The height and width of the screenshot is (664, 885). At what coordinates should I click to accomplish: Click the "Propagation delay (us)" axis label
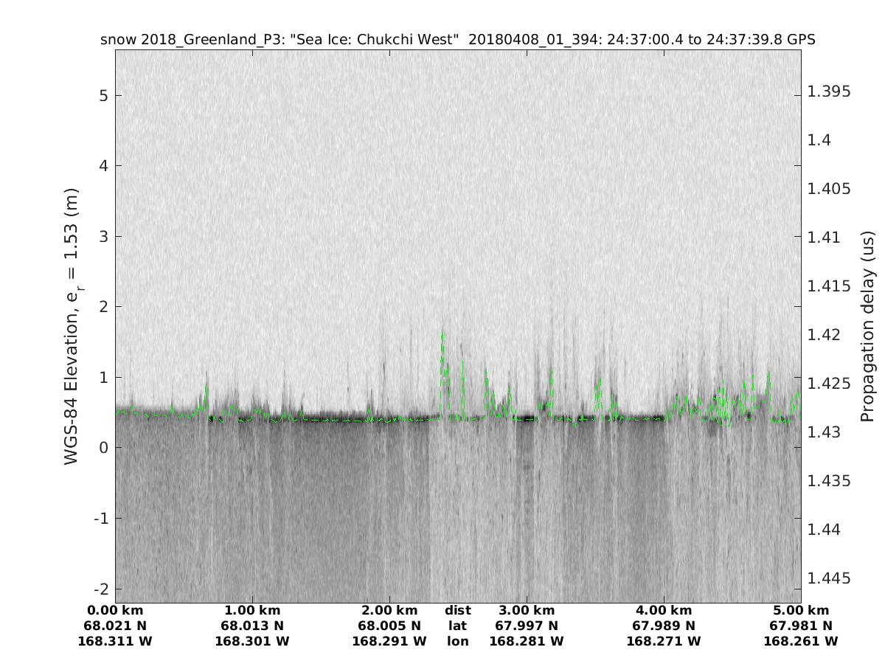(867, 326)
